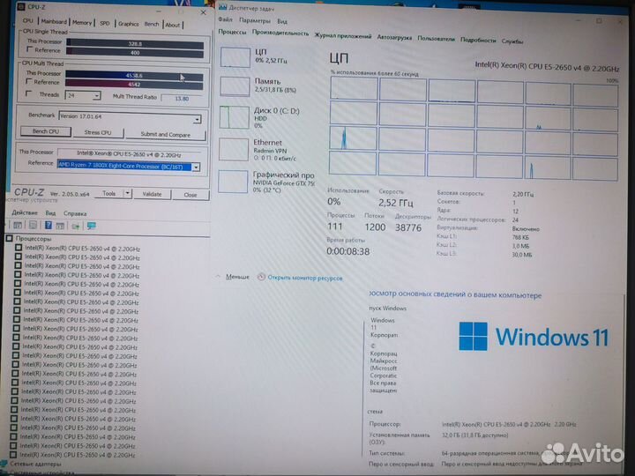Open the Вид menu in Device Manager
The height and width of the screenshot is (476, 635).
[50, 213]
